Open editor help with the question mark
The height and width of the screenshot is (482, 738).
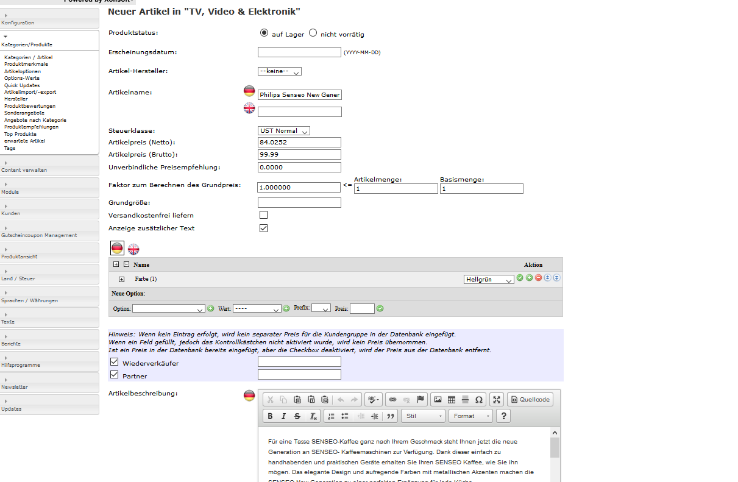503,416
